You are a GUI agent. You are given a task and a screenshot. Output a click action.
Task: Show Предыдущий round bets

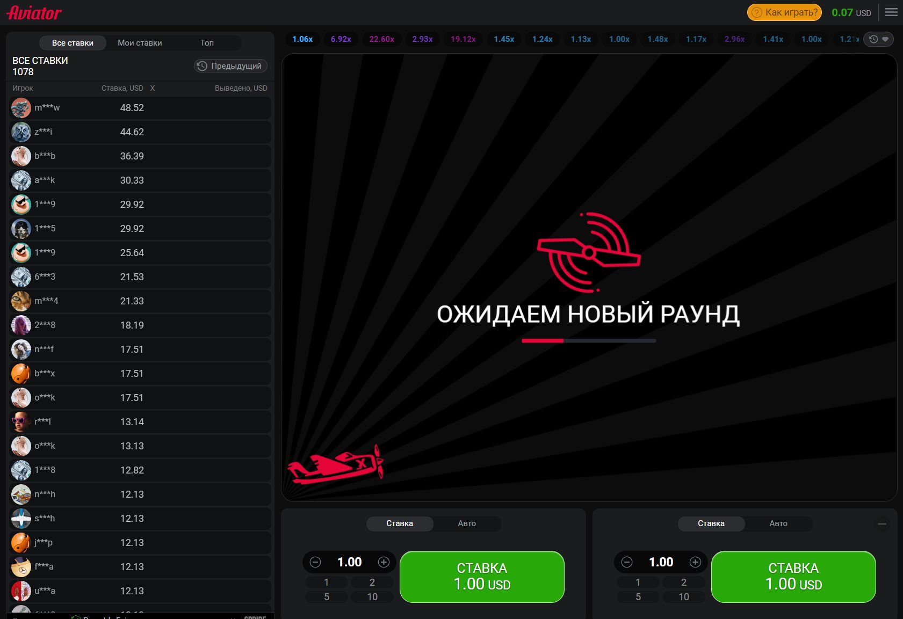click(230, 66)
